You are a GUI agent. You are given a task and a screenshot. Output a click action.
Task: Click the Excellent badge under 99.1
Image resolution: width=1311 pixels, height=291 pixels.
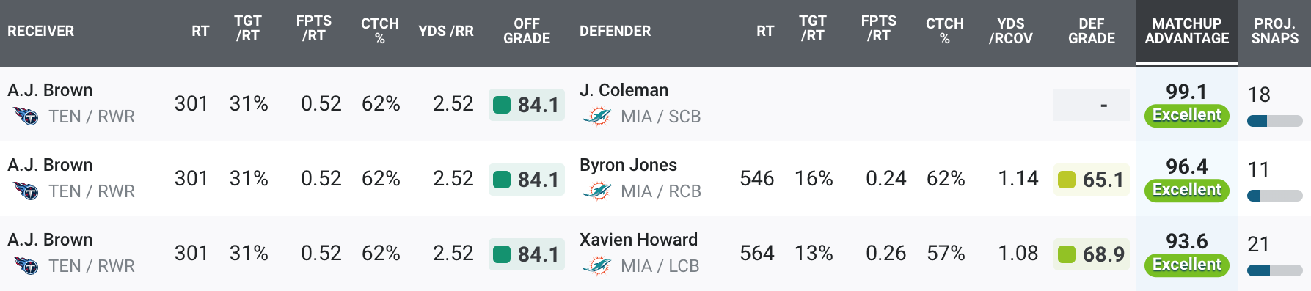pos(1187,115)
